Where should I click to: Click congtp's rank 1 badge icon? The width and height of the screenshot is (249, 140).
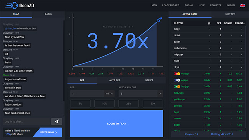177,74
